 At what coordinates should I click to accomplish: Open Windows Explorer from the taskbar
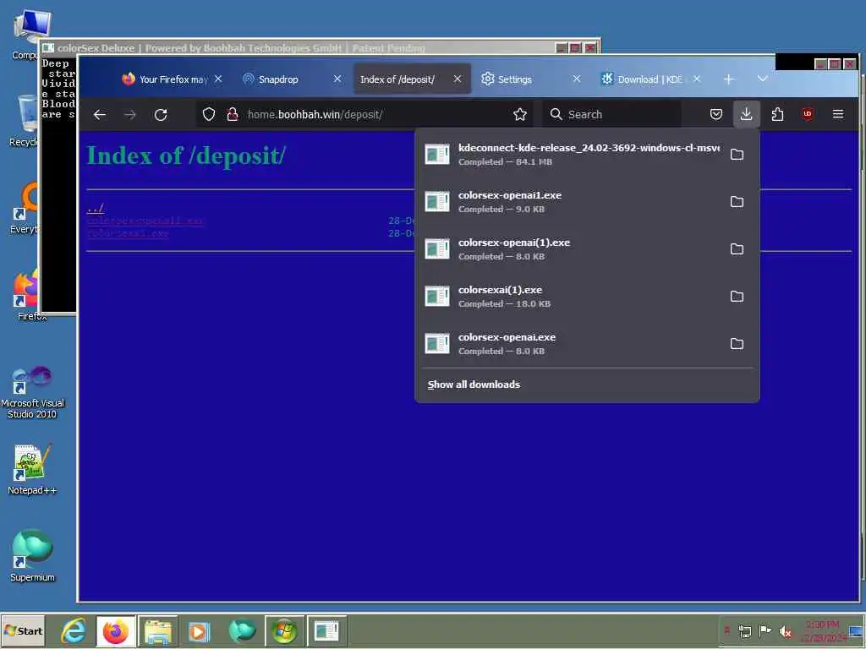(157, 631)
